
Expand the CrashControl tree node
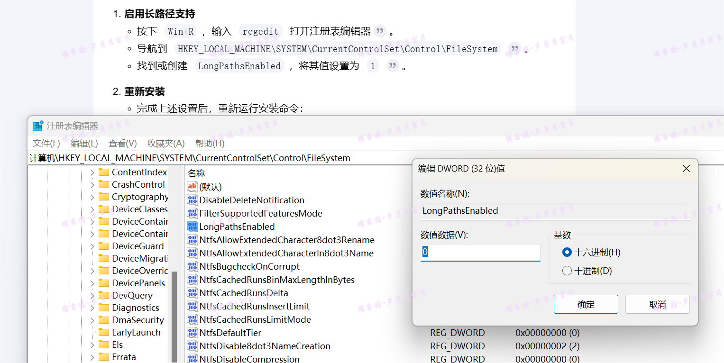click(92, 184)
